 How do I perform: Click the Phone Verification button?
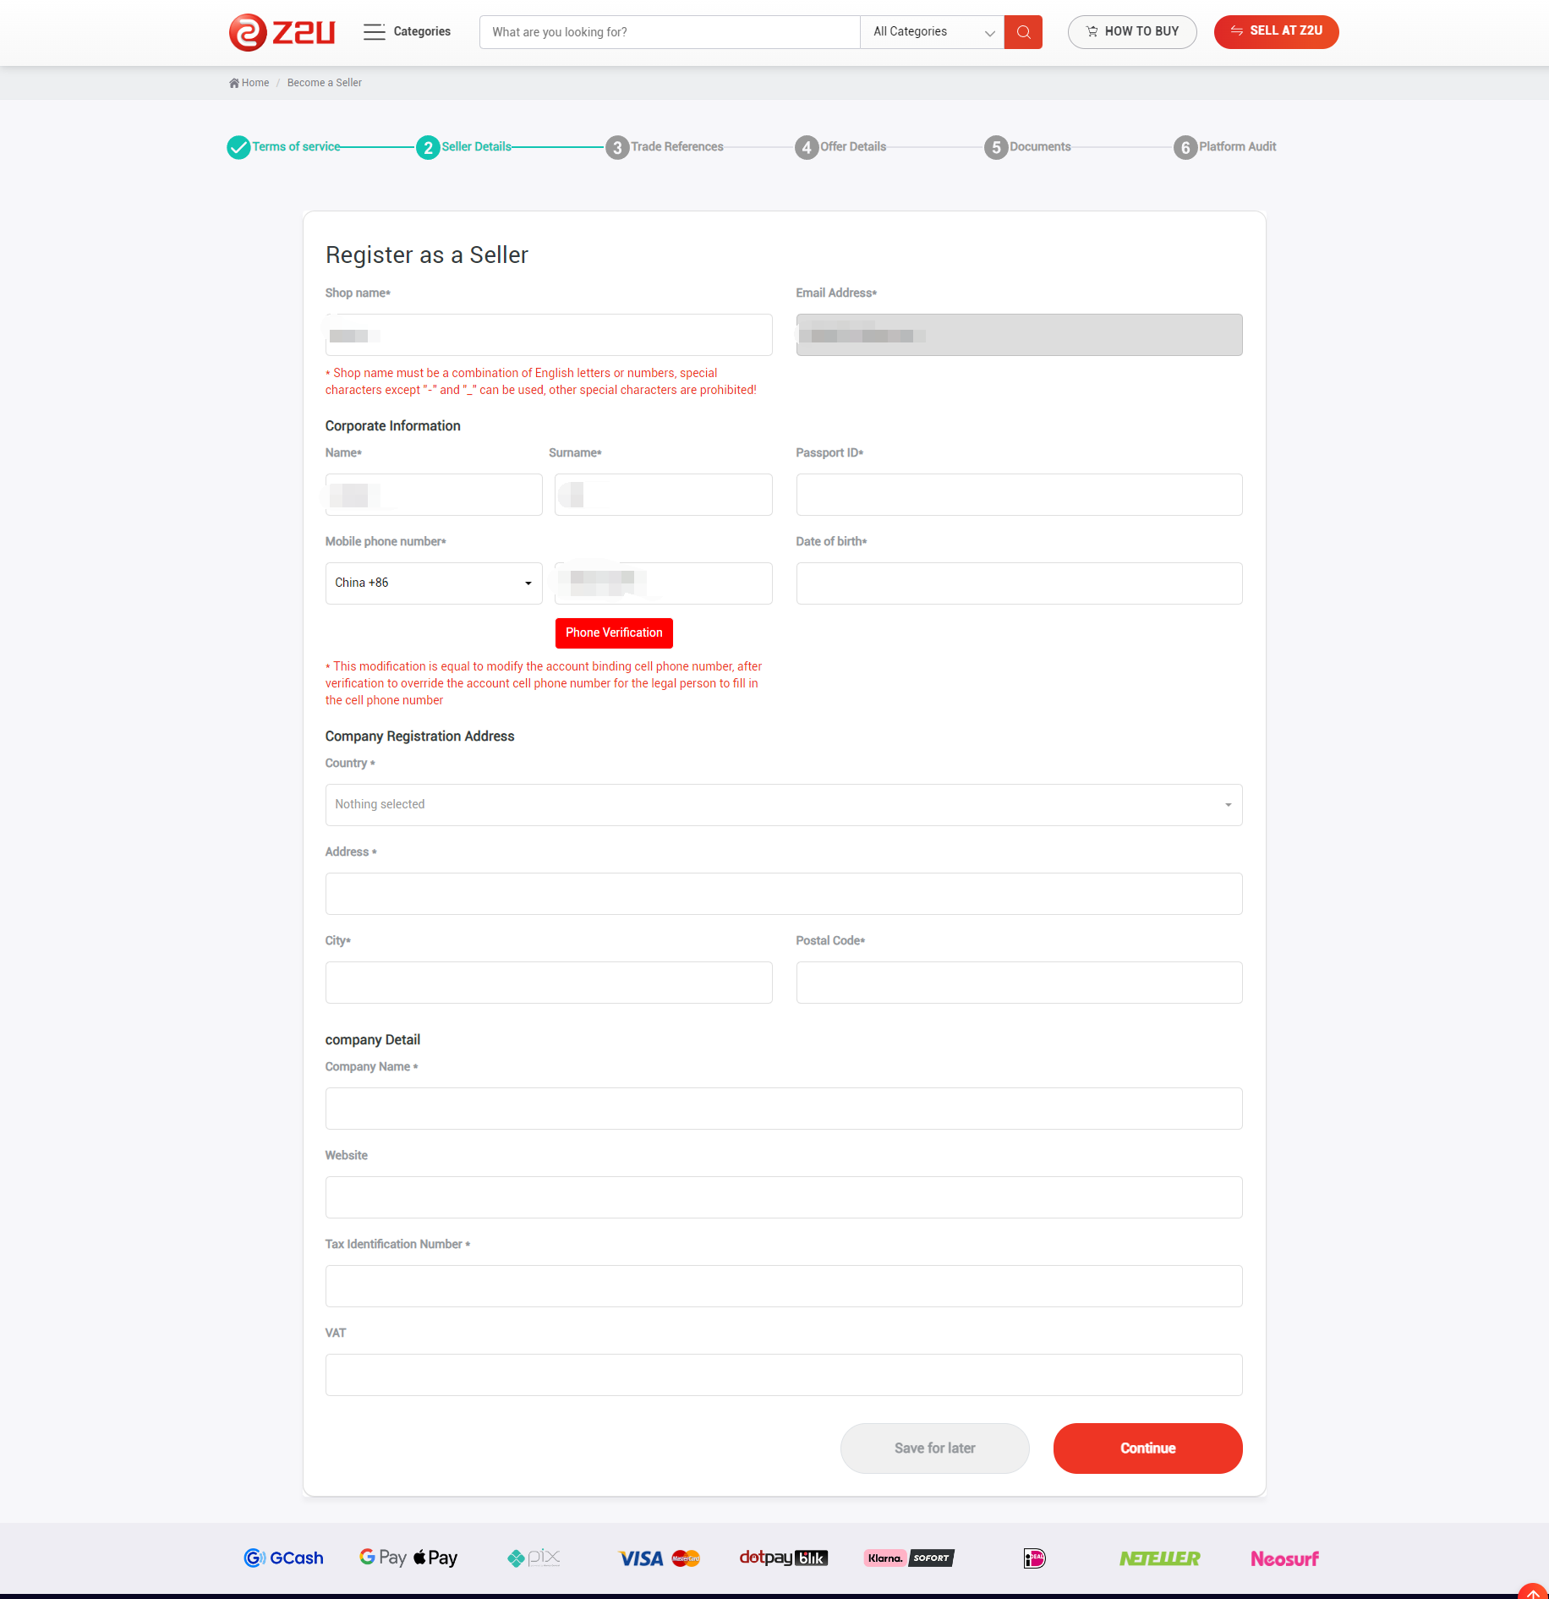614,632
